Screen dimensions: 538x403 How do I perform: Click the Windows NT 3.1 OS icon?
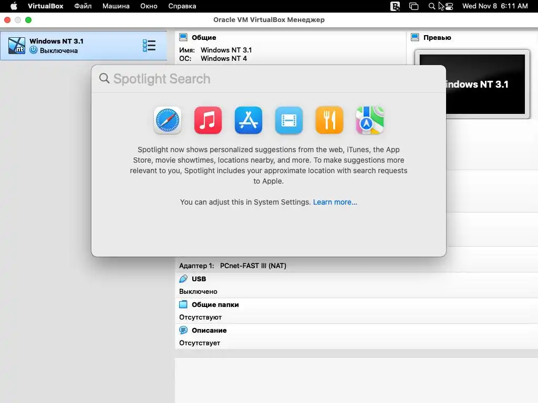[x=17, y=46]
